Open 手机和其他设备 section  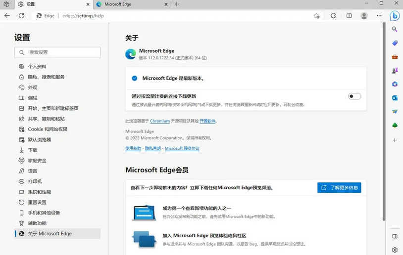pyautogui.click(x=57, y=212)
